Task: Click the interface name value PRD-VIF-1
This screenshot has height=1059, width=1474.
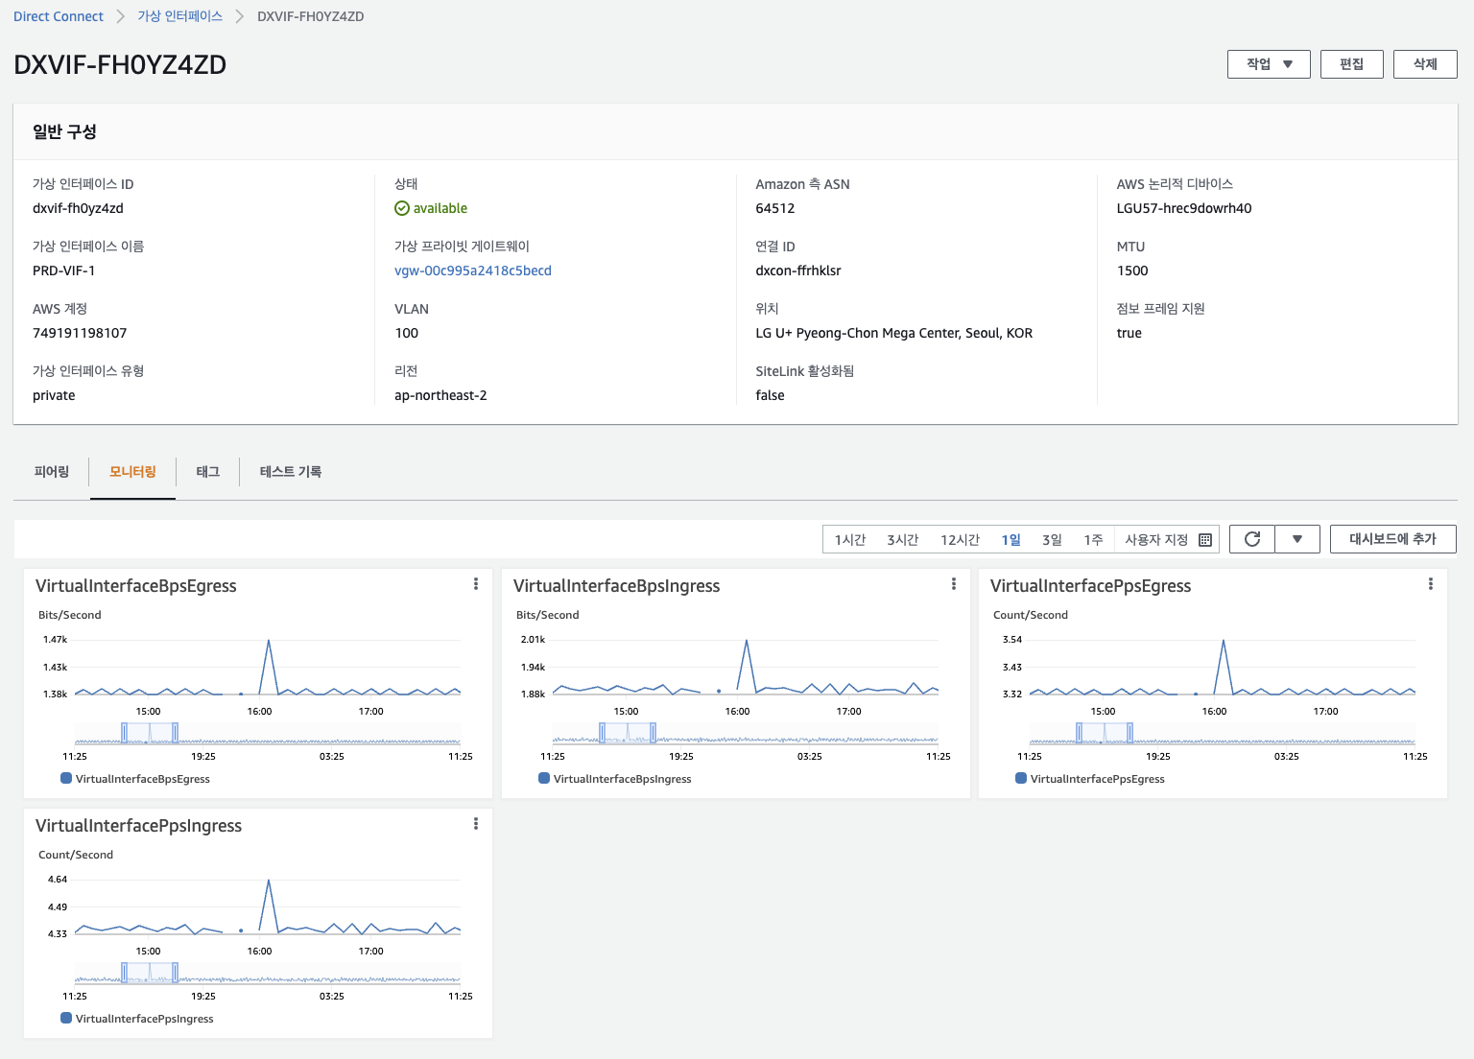Action: [x=64, y=271]
